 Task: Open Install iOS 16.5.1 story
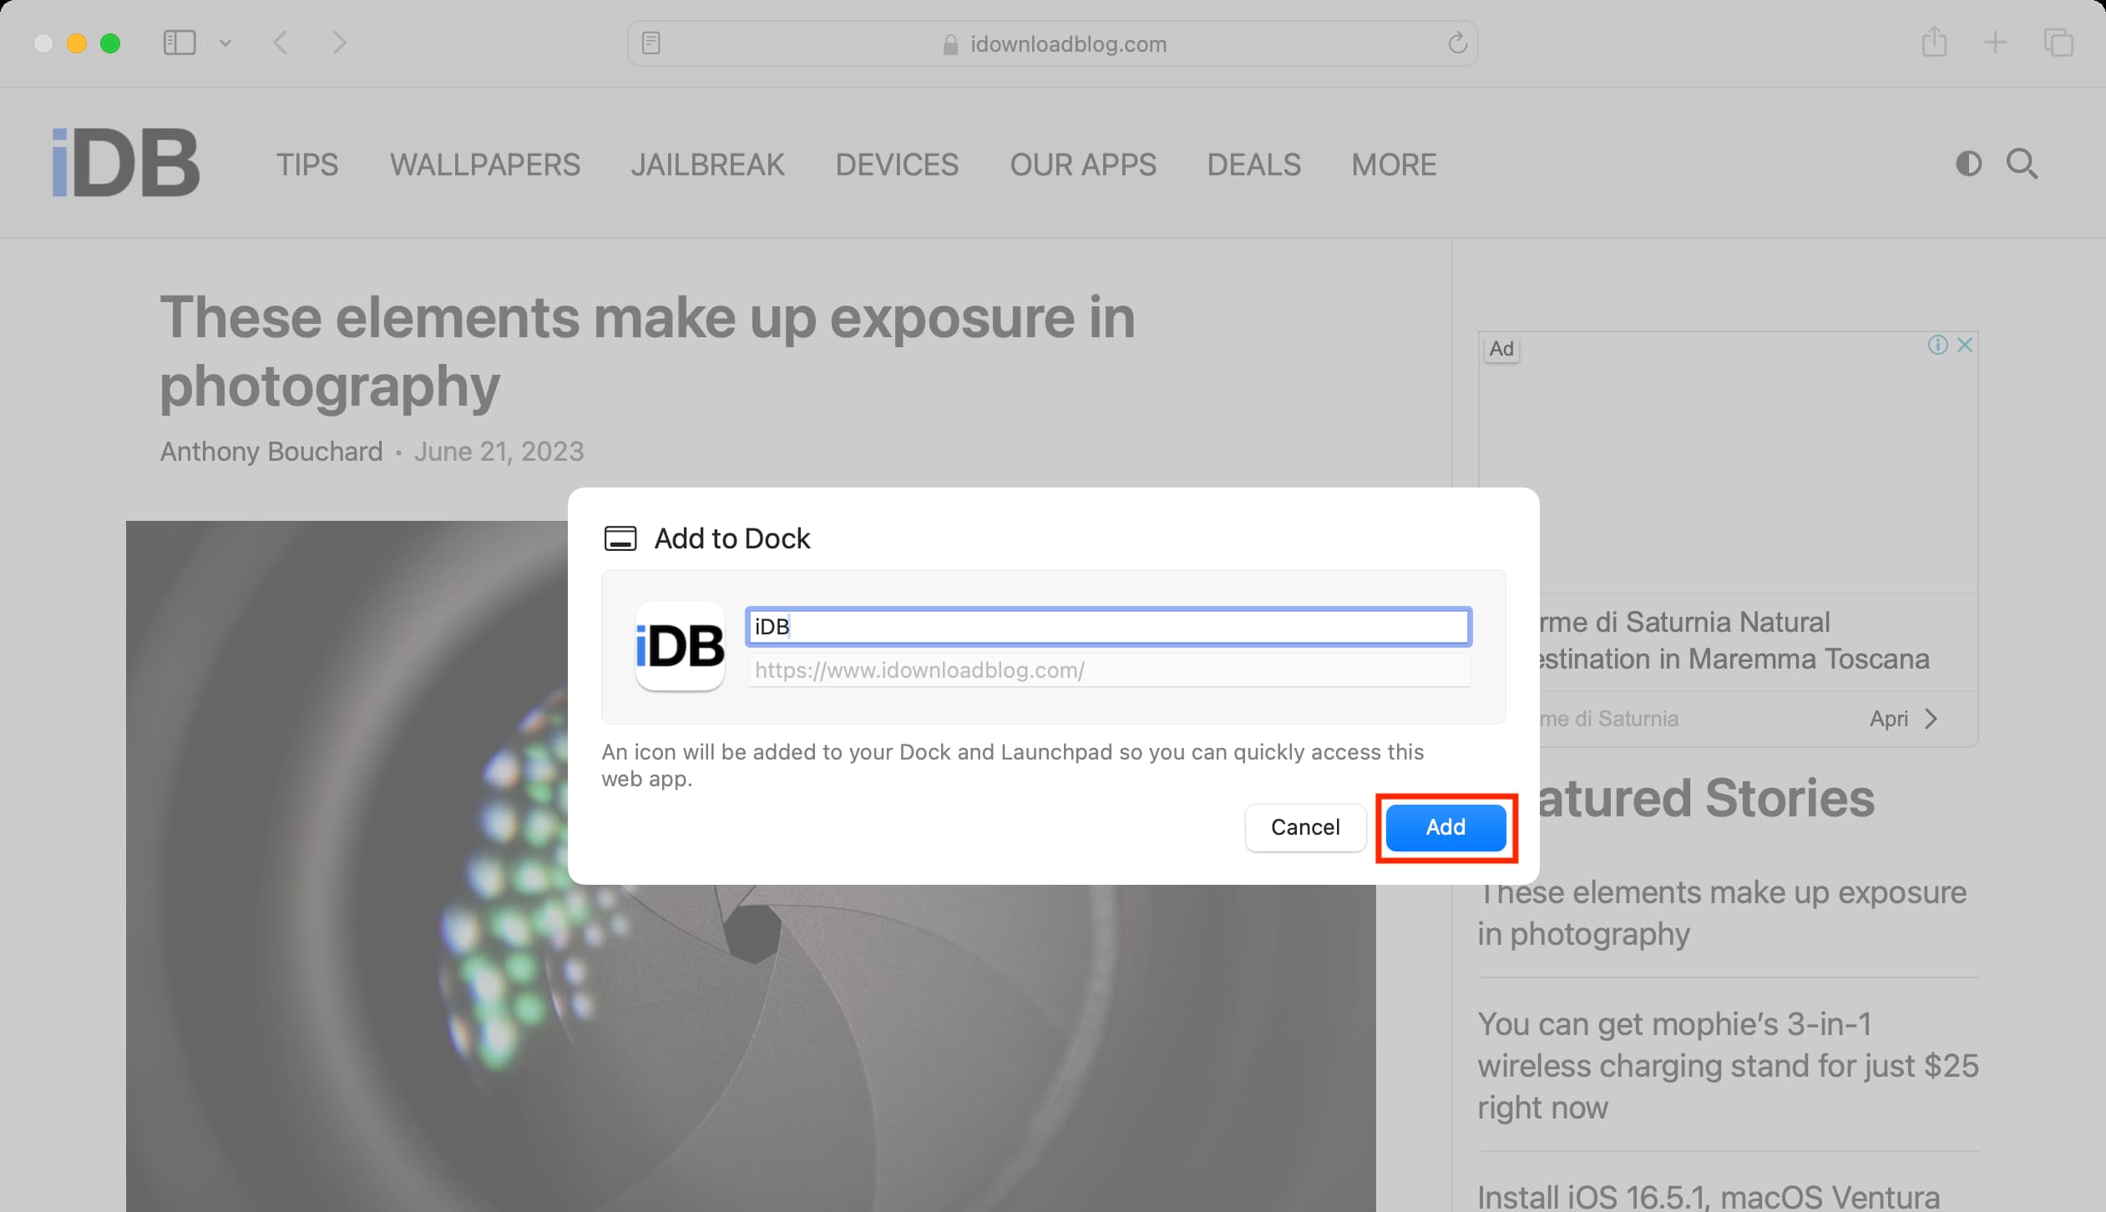(x=1709, y=1197)
